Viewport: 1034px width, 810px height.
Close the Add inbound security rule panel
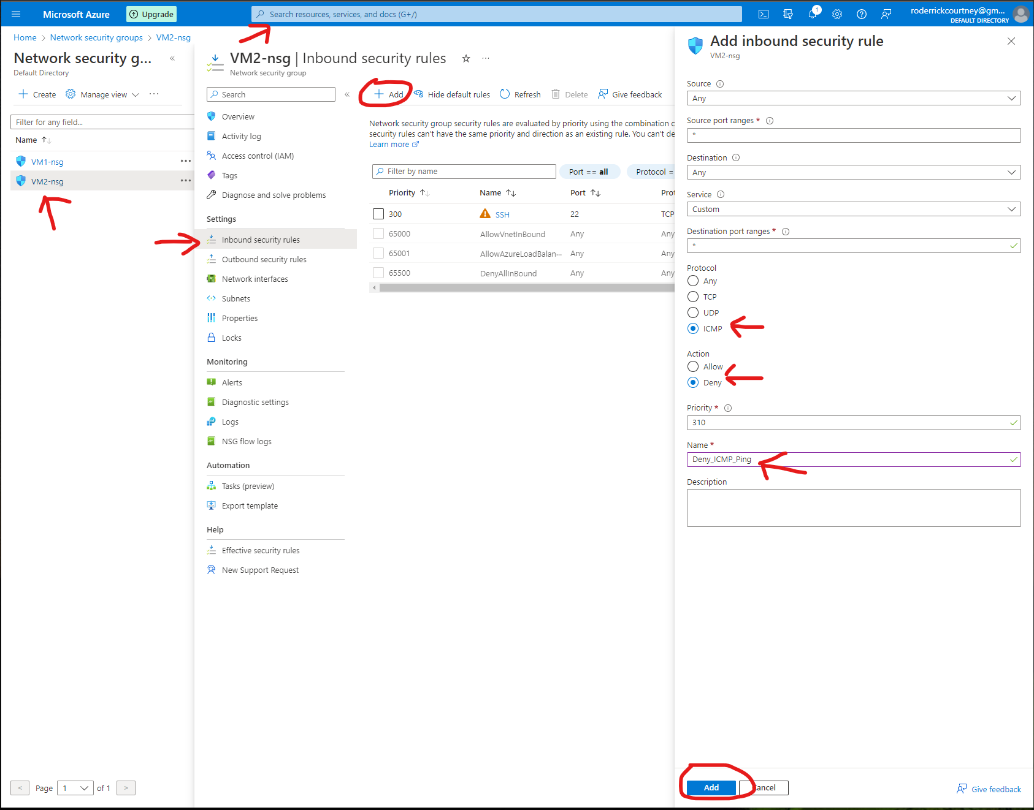1011,41
